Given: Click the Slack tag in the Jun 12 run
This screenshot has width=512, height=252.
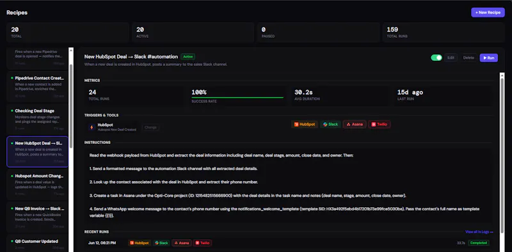Looking at the screenshot, I should pos(161,243).
